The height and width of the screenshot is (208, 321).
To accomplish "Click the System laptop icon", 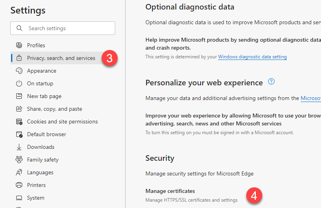I will [x=19, y=198].
